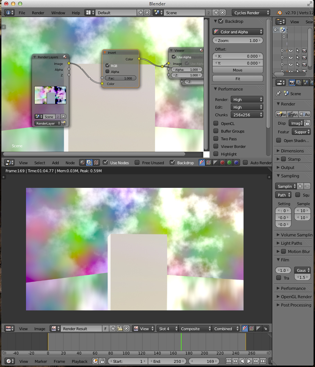315x367 pixels.
Task: Toggle Backdrop checkbox in node header
Action: (172, 162)
